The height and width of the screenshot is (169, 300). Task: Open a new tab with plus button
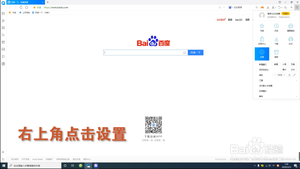[x=48, y=2]
